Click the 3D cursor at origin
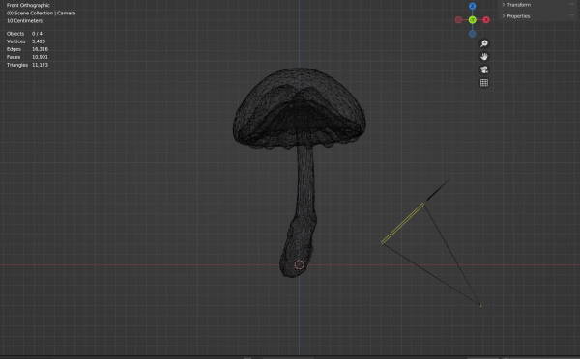 pos(300,264)
